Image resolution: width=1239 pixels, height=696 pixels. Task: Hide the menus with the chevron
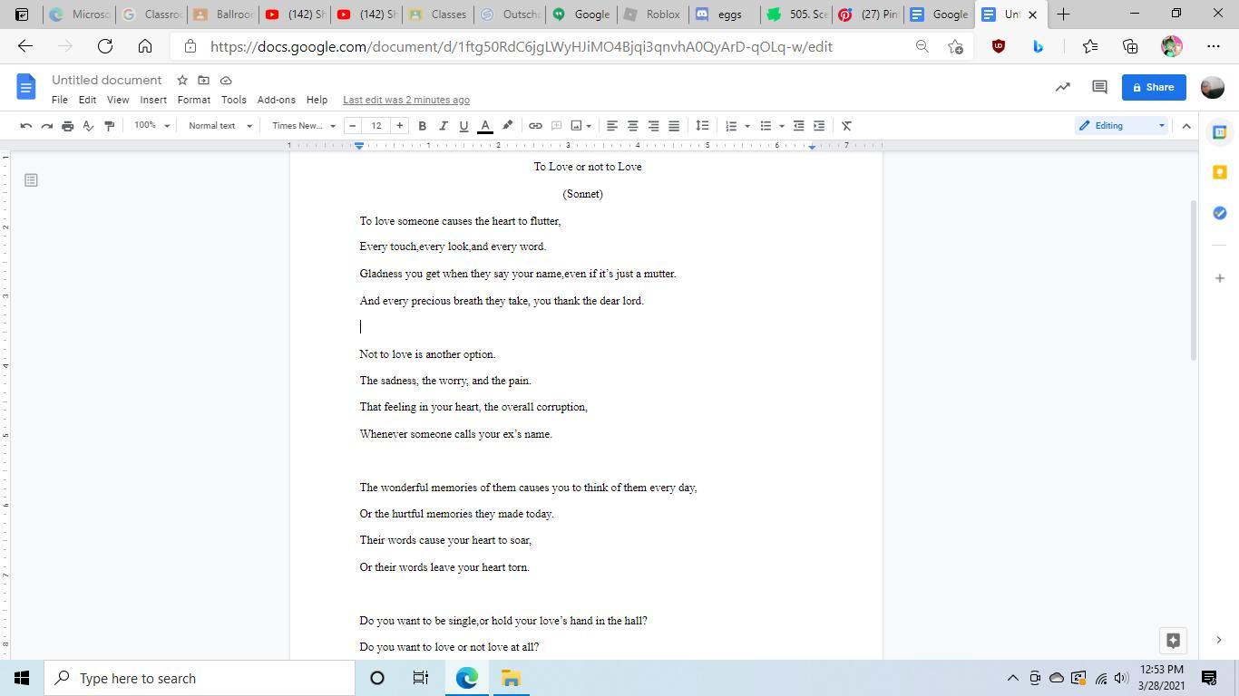(1186, 126)
